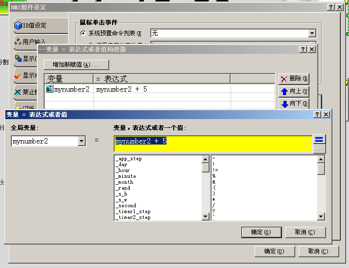Click the 增加新赋值 button
The height and width of the screenshot is (268, 349).
tap(76, 65)
